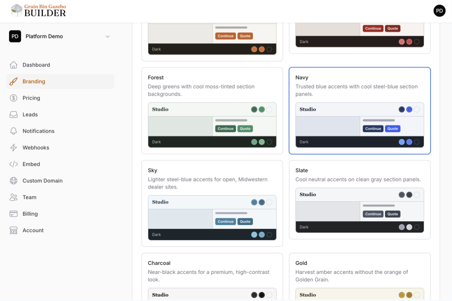Click the bright blue swatch in Navy Studio row

pos(409,109)
